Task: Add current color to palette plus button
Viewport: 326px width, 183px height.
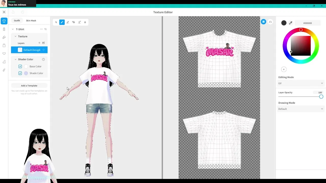Action: [284, 69]
